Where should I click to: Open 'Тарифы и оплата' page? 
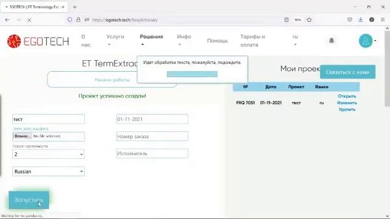click(252, 41)
